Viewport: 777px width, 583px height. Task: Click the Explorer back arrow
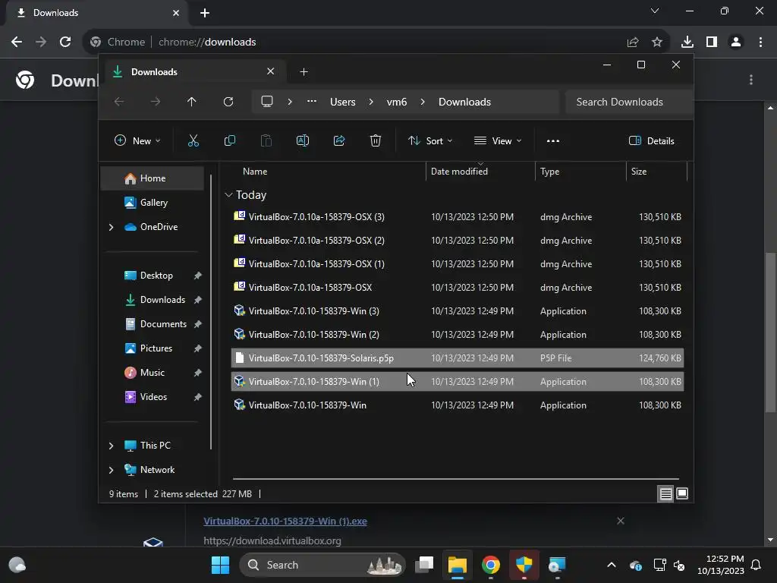click(x=119, y=102)
